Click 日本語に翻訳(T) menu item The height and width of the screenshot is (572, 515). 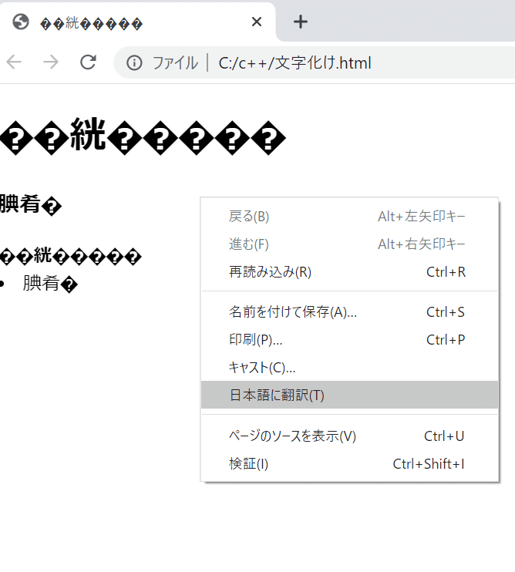click(x=349, y=395)
